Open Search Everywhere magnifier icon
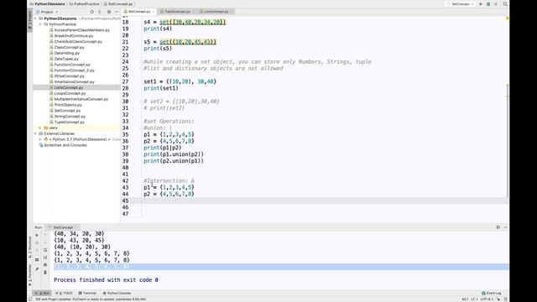Image resolution: width=537 pixels, height=302 pixels. 505,4
